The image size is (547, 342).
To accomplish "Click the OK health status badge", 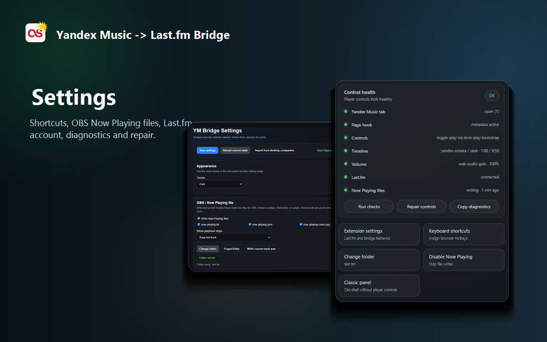I will [x=492, y=96].
